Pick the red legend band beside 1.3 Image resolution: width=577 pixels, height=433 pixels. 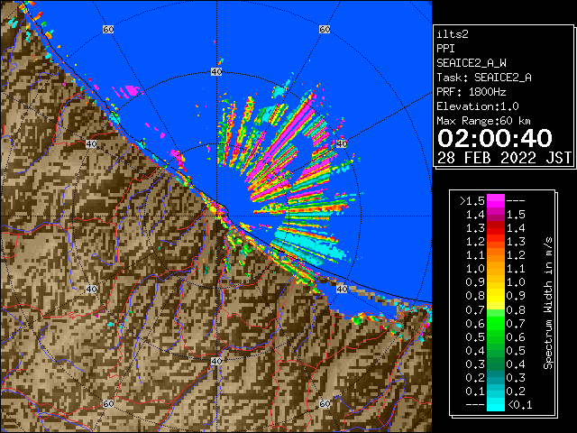tap(495, 228)
